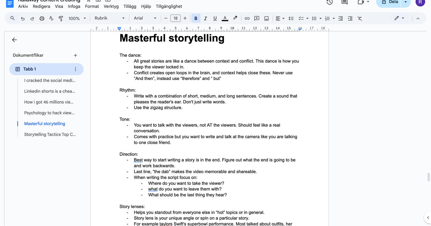Add a new document tab

(x=76, y=55)
